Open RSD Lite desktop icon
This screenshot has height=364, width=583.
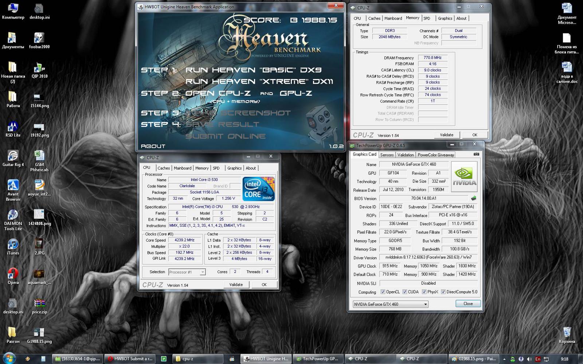coord(13,128)
